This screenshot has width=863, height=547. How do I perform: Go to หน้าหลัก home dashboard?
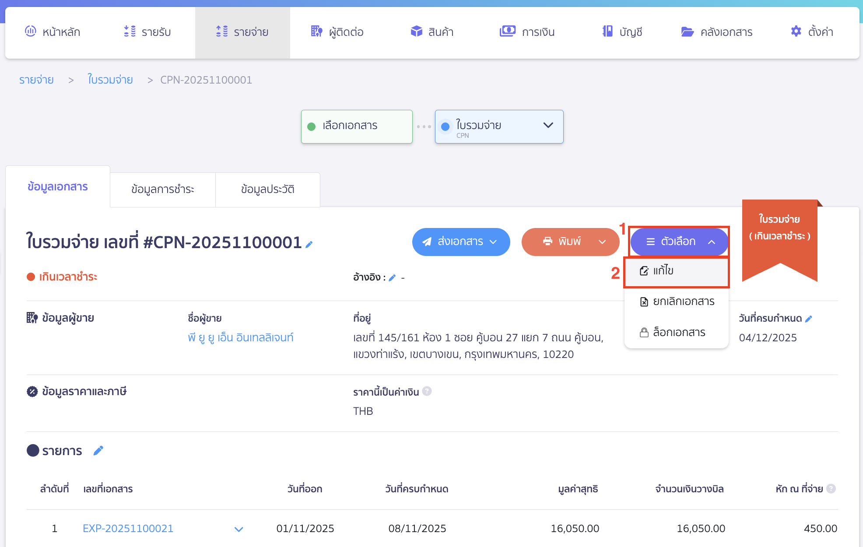(53, 32)
